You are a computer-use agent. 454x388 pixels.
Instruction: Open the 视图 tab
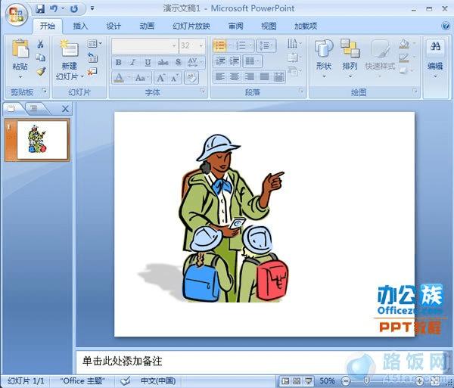click(x=269, y=26)
